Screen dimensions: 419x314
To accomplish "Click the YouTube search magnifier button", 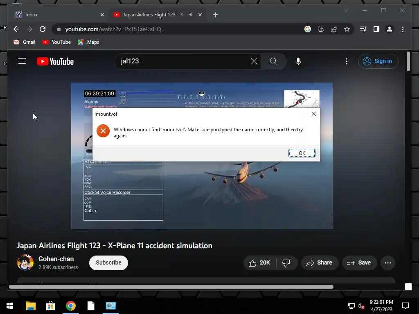I will (x=273, y=61).
